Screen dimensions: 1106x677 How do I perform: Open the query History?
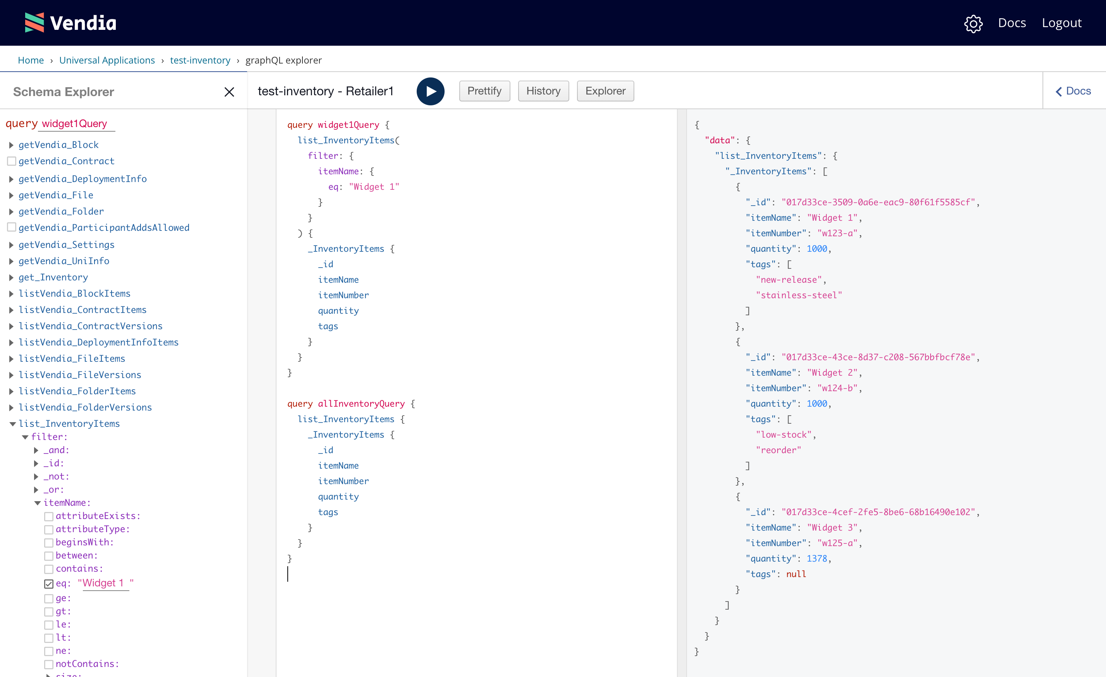click(x=543, y=91)
